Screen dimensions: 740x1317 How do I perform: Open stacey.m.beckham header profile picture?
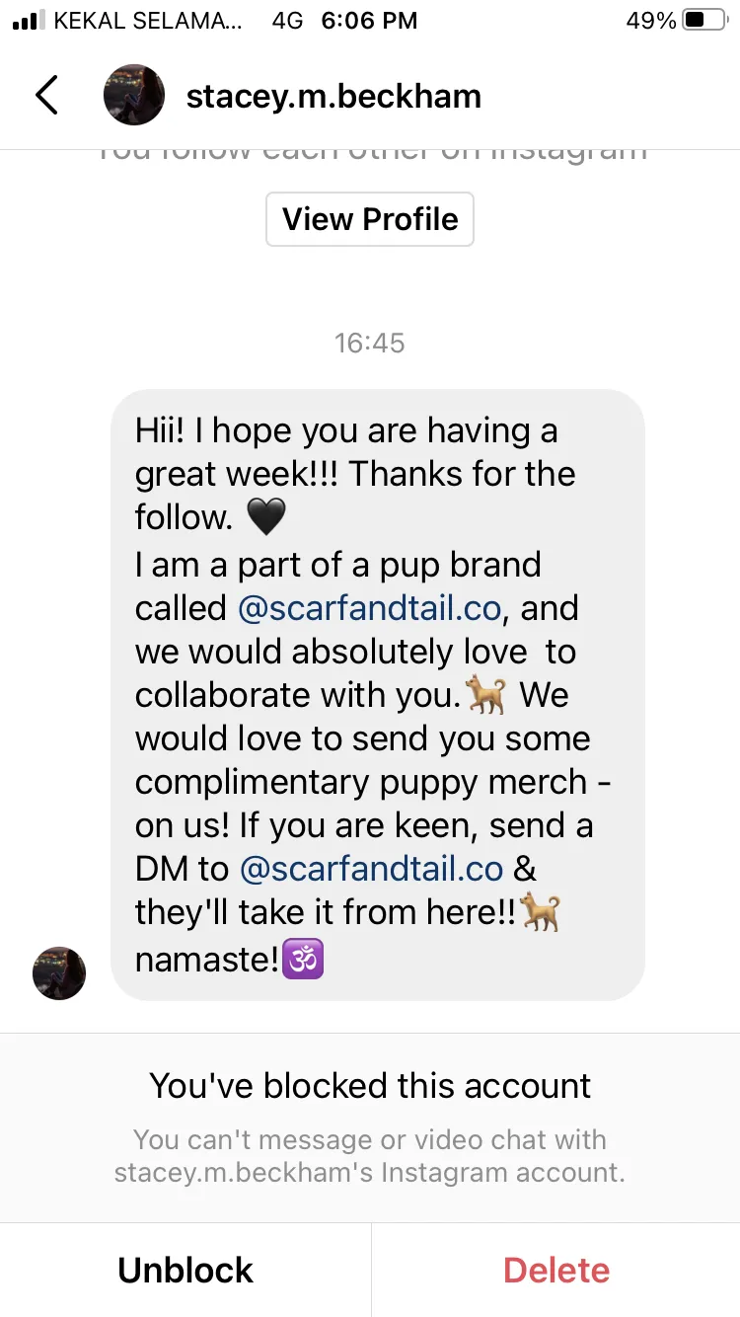coord(134,95)
